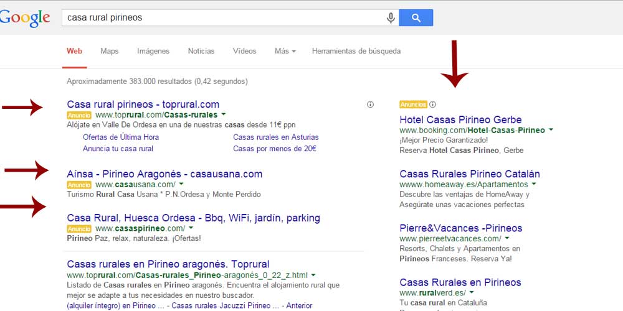Switch to the Maps tab
Viewport: 623px width, 311px height.
[109, 51]
